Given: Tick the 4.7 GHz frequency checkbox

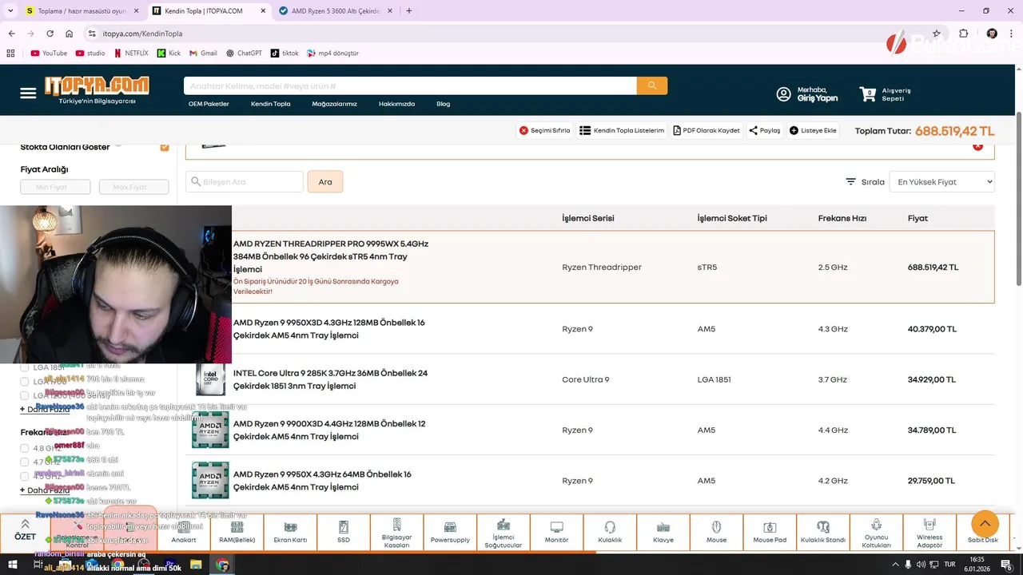Looking at the screenshot, I should pos(25,462).
